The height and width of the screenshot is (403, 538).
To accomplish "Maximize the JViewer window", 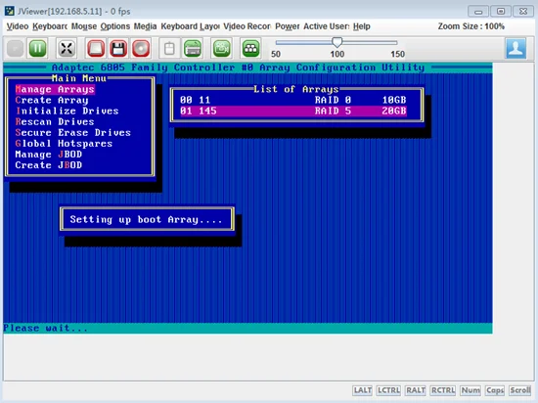I will 501,12.
